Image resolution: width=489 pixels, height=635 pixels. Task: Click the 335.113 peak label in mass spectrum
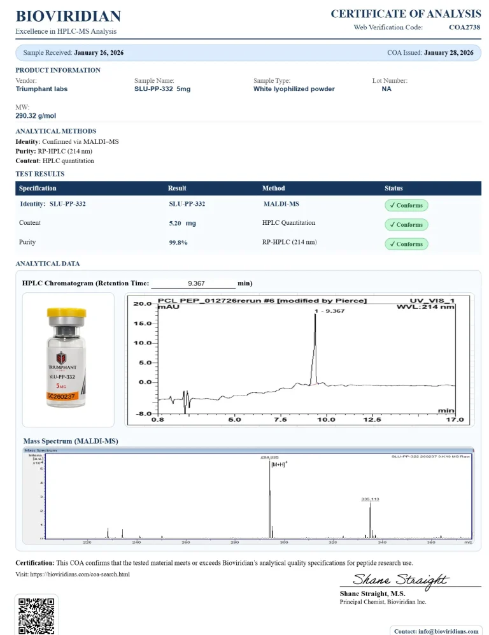[x=370, y=499]
